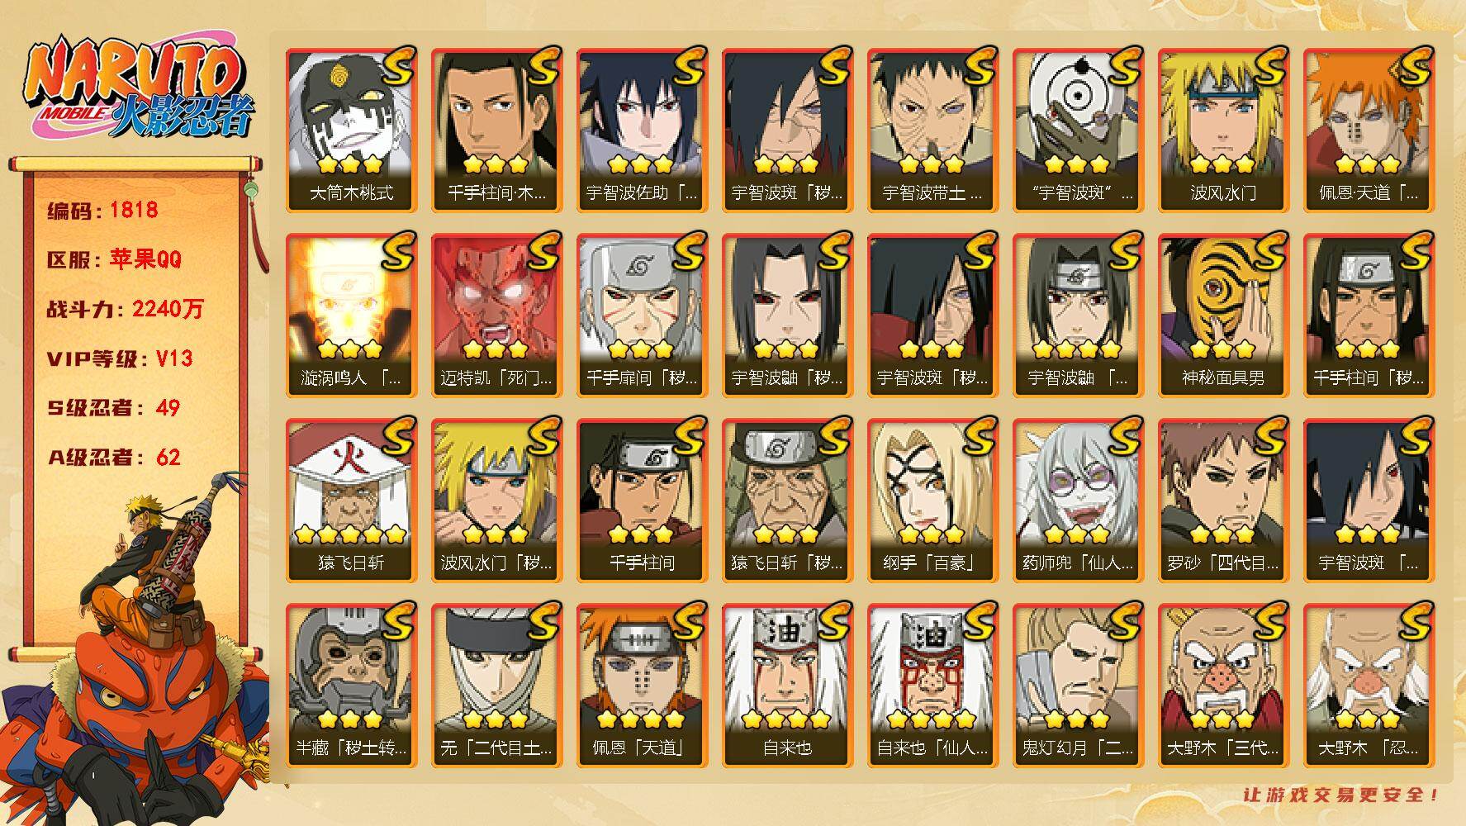This screenshot has width=1466, height=826.
Task: Choose the 神秘面具男 card
Action: (x=1223, y=316)
